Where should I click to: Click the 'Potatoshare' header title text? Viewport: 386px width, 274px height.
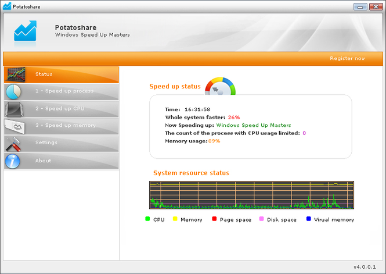[x=76, y=27]
